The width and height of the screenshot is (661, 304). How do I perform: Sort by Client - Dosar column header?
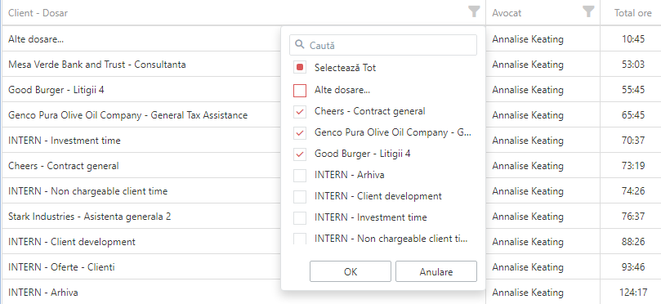38,13
